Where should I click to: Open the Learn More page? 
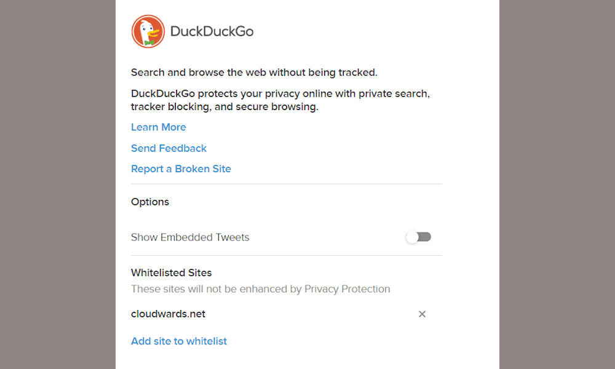(x=158, y=127)
